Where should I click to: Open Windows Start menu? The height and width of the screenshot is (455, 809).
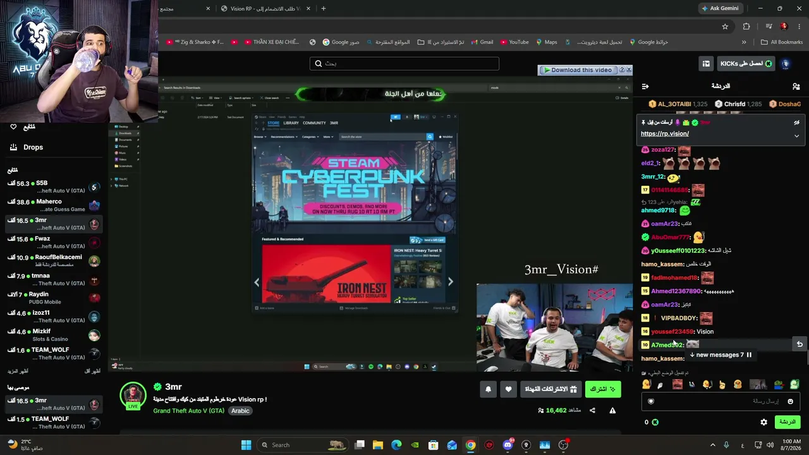click(x=246, y=445)
